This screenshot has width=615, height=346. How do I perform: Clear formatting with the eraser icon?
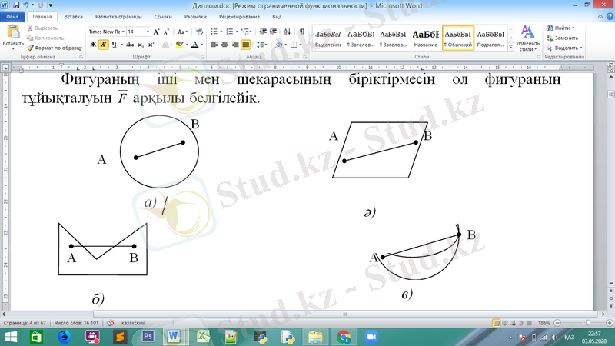click(199, 32)
